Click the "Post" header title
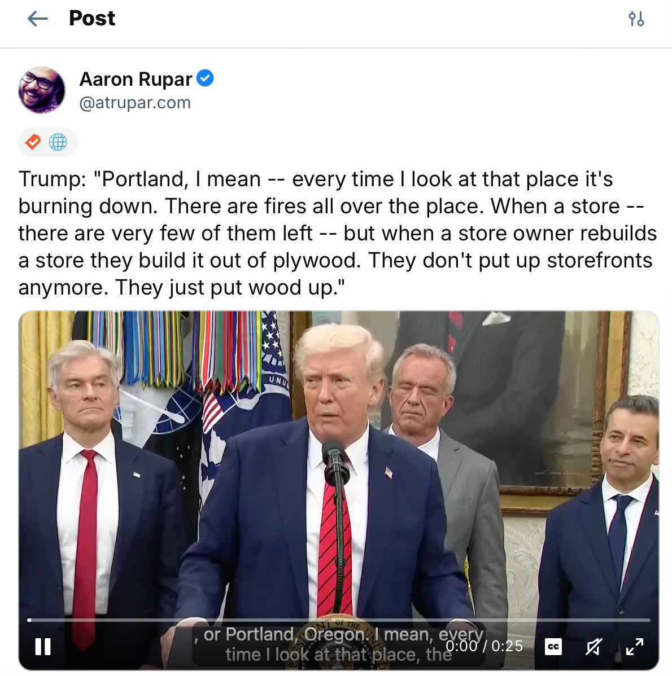Viewport: 672px width, 676px height. pos(92,19)
